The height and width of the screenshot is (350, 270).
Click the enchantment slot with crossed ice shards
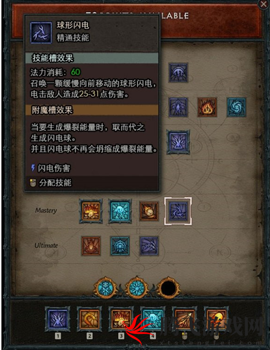point(105,288)
